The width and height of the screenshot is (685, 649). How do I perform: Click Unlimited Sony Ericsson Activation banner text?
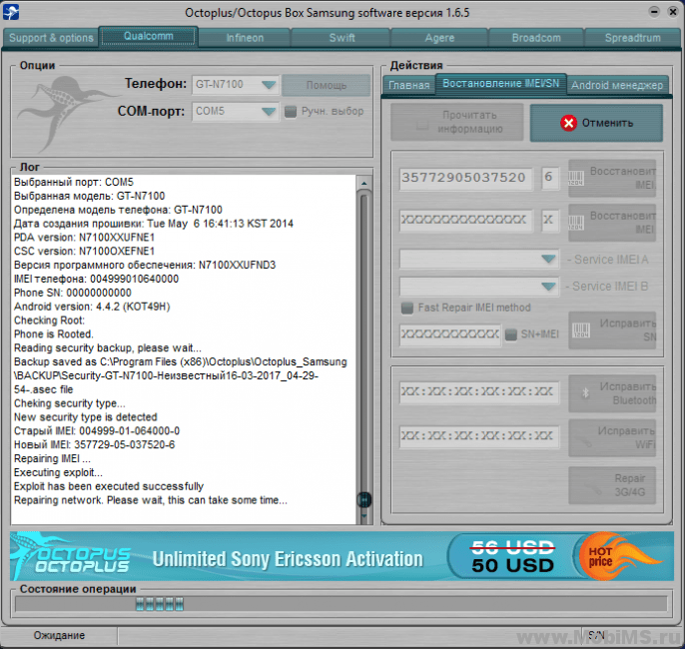click(288, 559)
